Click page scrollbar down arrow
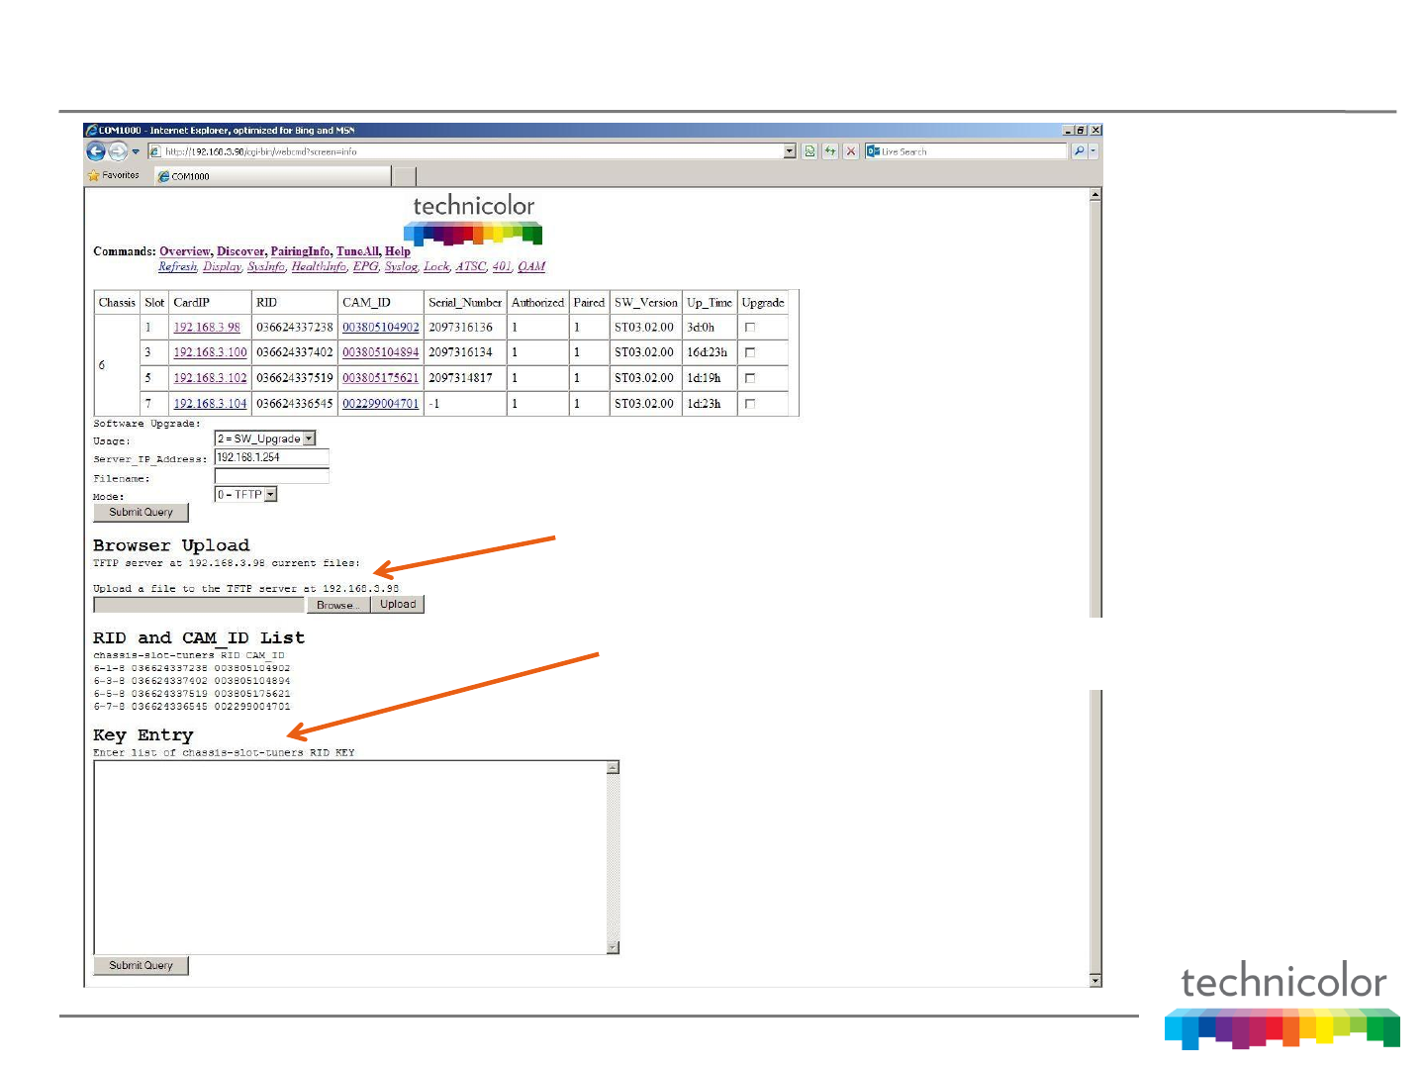This screenshot has width=1425, height=1069. [1095, 980]
